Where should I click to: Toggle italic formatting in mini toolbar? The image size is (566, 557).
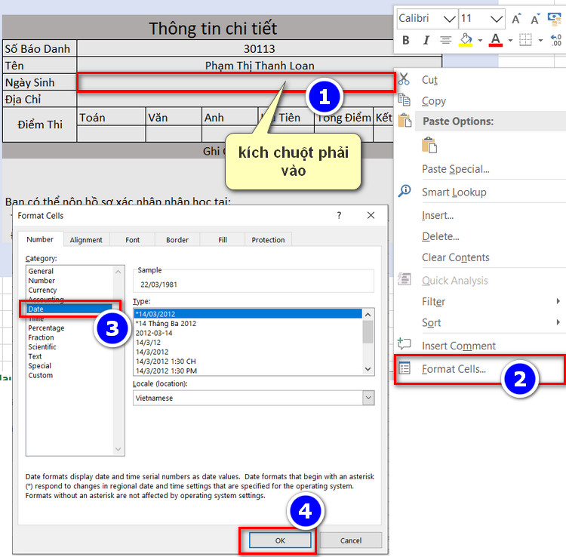[426, 40]
